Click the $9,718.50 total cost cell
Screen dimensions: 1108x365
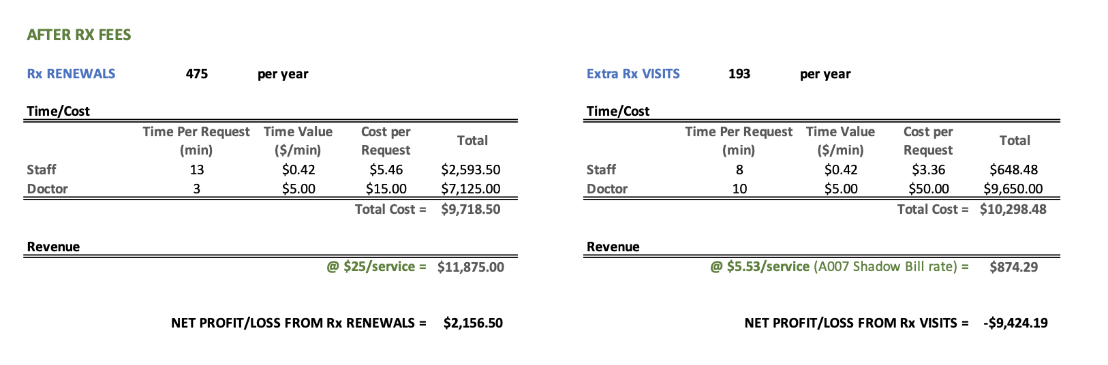point(471,209)
